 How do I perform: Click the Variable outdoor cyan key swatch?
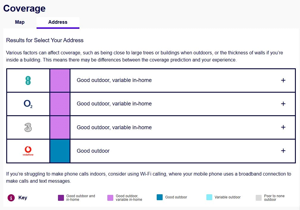coord(209,197)
